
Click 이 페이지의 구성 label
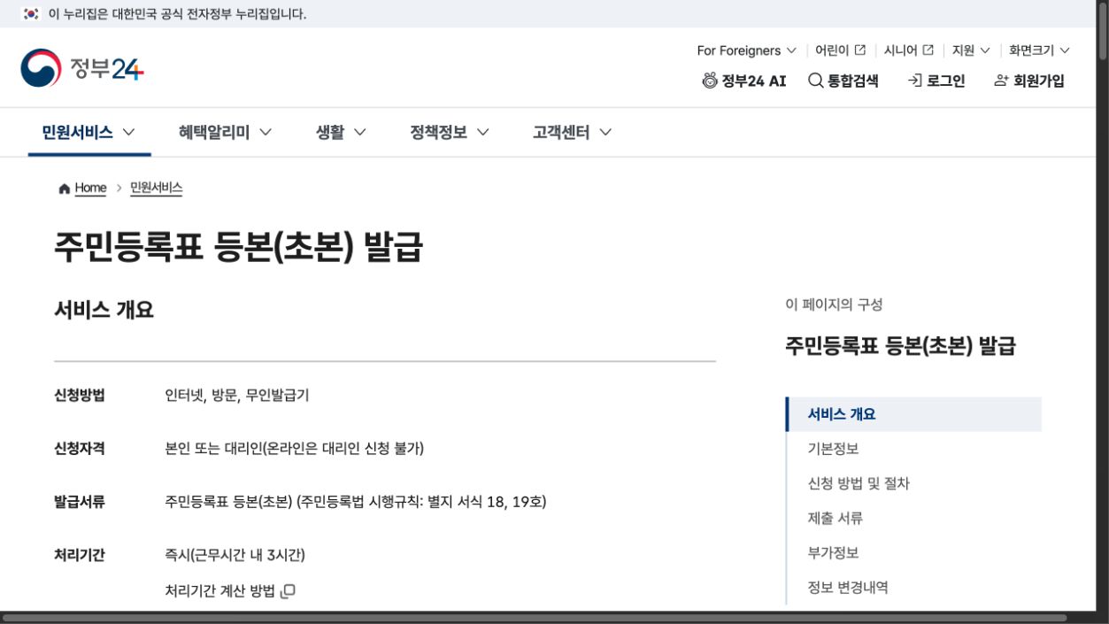834,304
